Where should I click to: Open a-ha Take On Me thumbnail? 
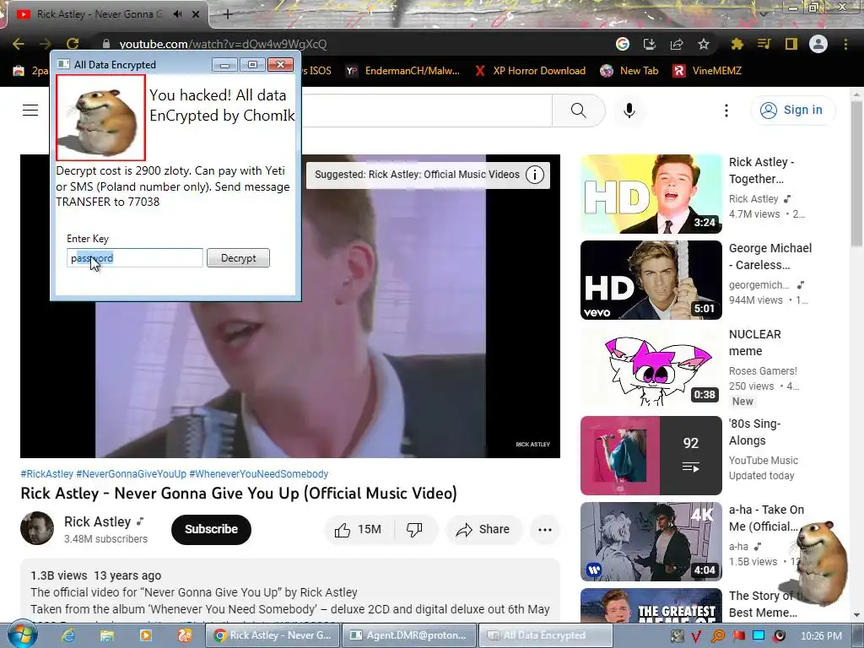pyautogui.click(x=651, y=541)
